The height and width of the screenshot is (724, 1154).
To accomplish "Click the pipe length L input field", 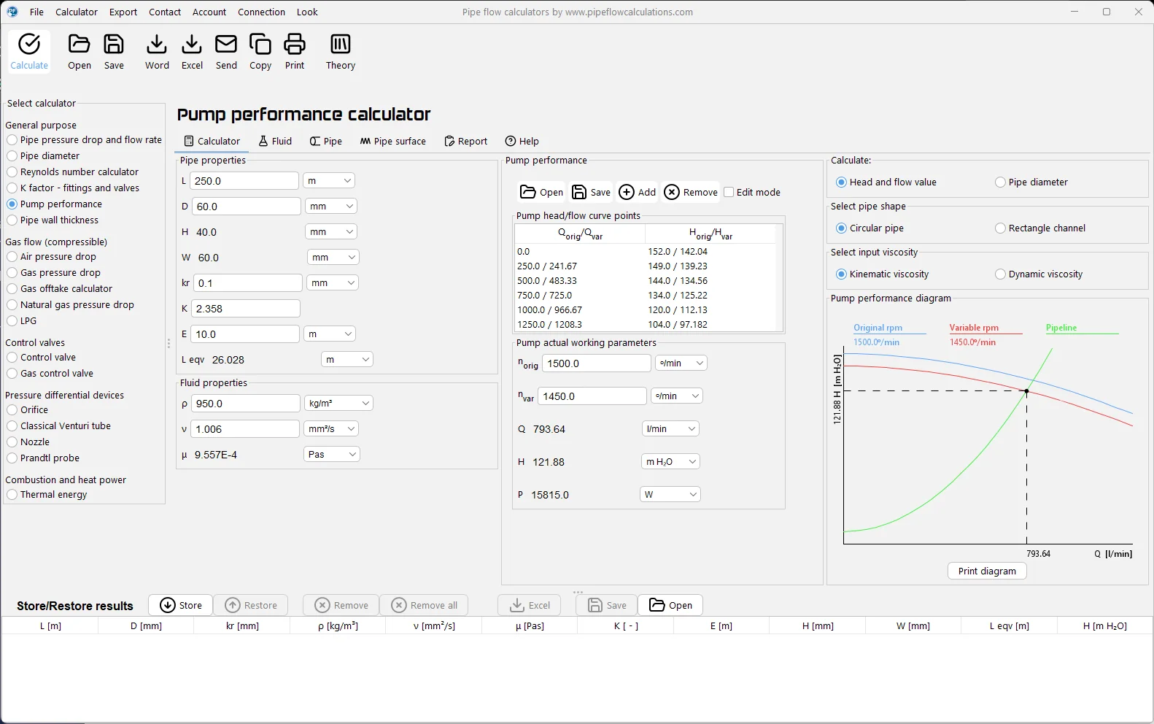I will click(244, 180).
